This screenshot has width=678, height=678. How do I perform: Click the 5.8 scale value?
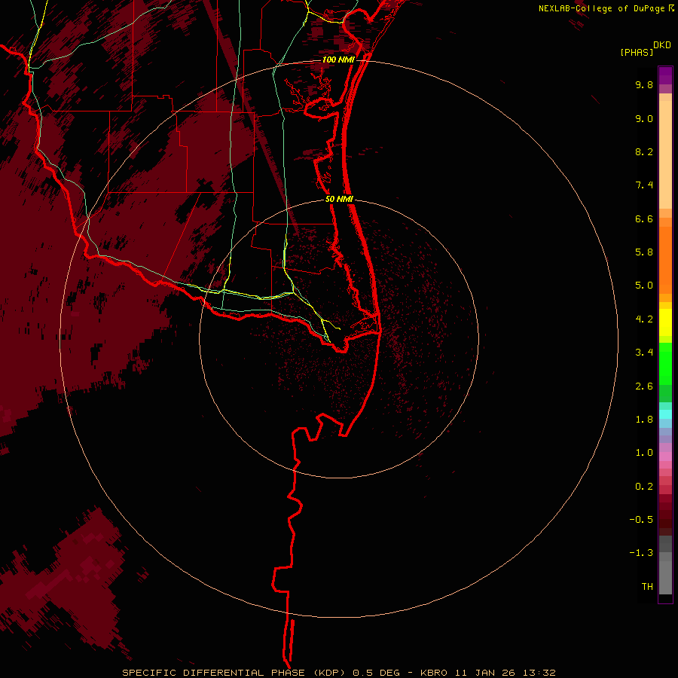pyautogui.click(x=644, y=252)
